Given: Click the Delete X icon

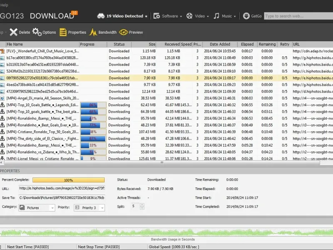Looking at the screenshot, I should (13, 32).
